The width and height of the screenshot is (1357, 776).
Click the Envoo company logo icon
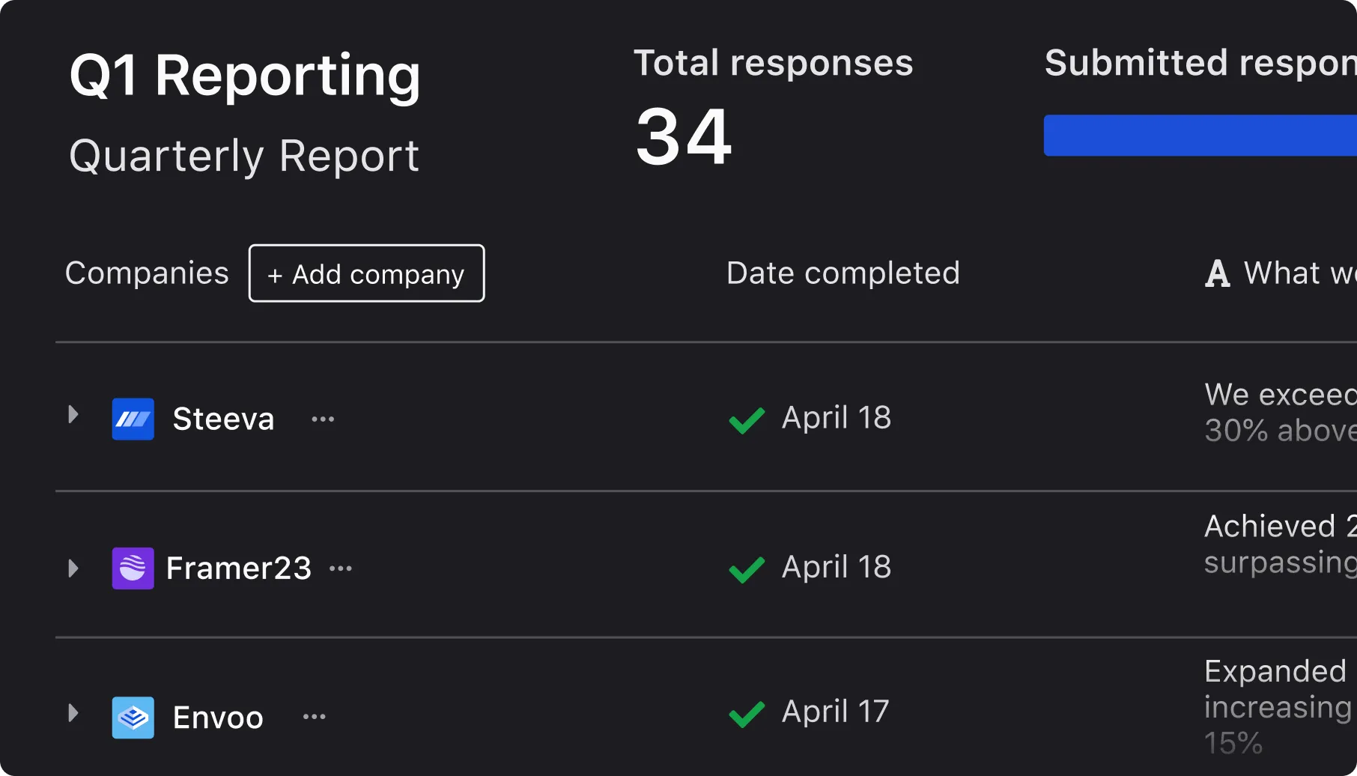(x=133, y=716)
